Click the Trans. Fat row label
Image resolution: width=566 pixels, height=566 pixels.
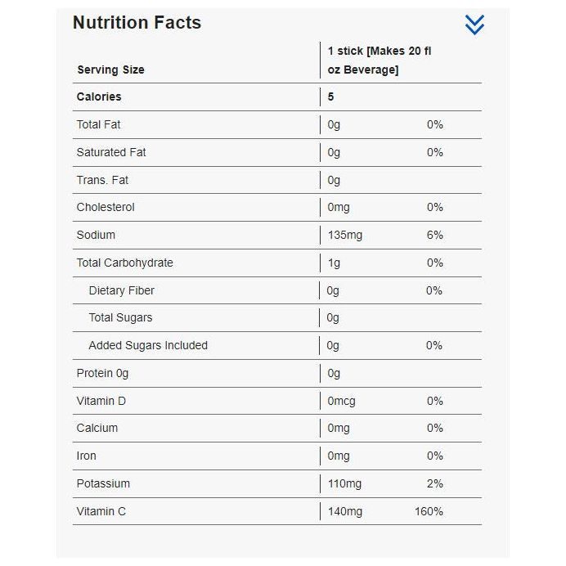click(x=102, y=180)
